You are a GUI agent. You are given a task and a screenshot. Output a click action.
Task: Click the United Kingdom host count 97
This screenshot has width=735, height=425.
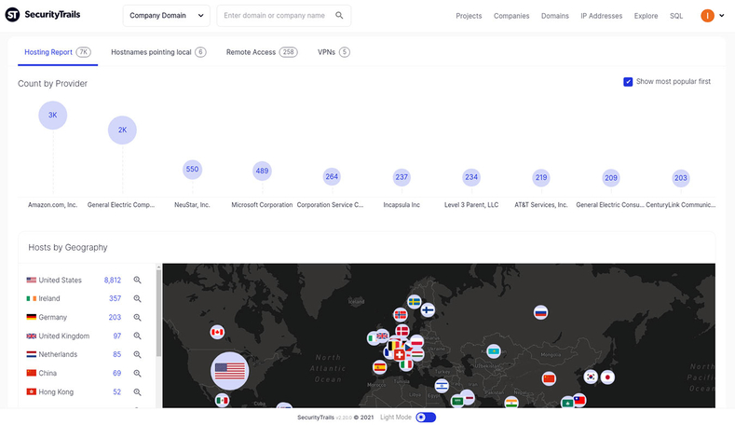pos(117,336)
